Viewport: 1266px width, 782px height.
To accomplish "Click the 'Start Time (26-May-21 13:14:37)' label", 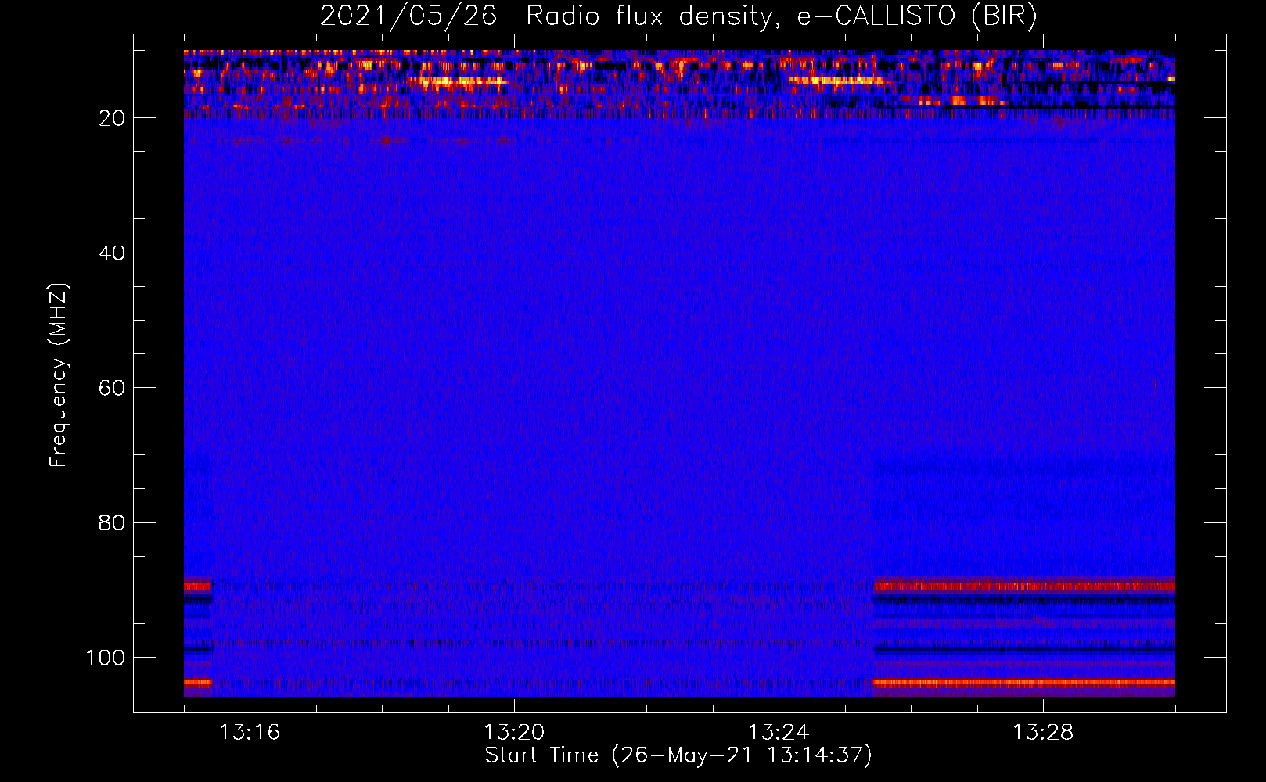I will point(678,755).
